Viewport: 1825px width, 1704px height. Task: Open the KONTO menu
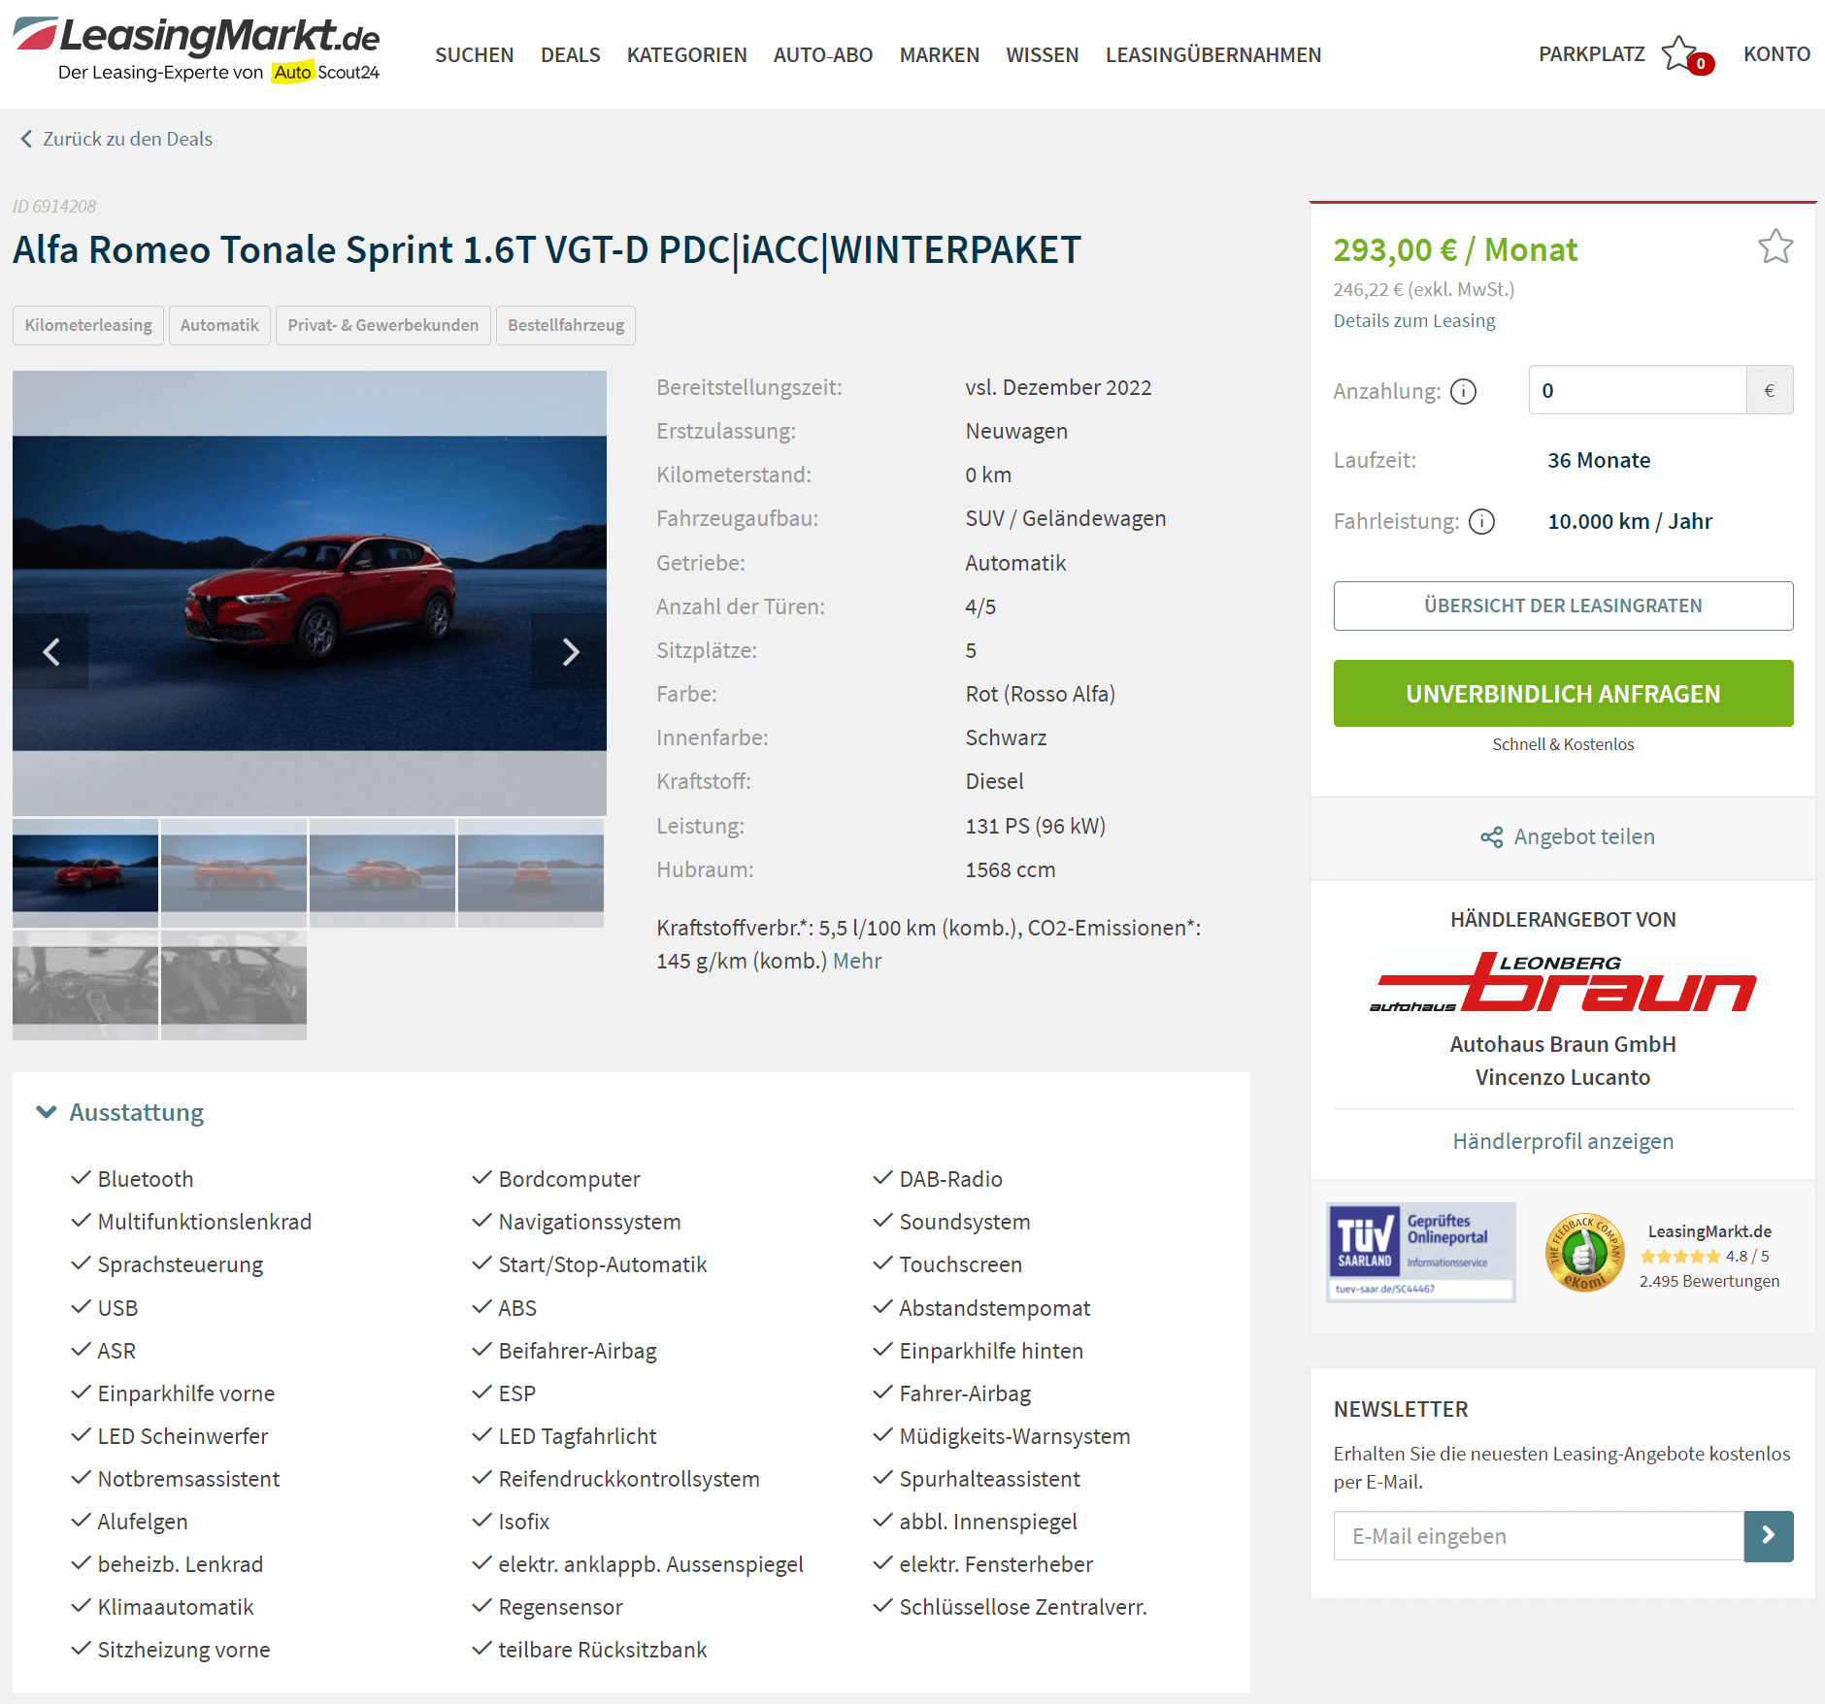pos(1776,54)
